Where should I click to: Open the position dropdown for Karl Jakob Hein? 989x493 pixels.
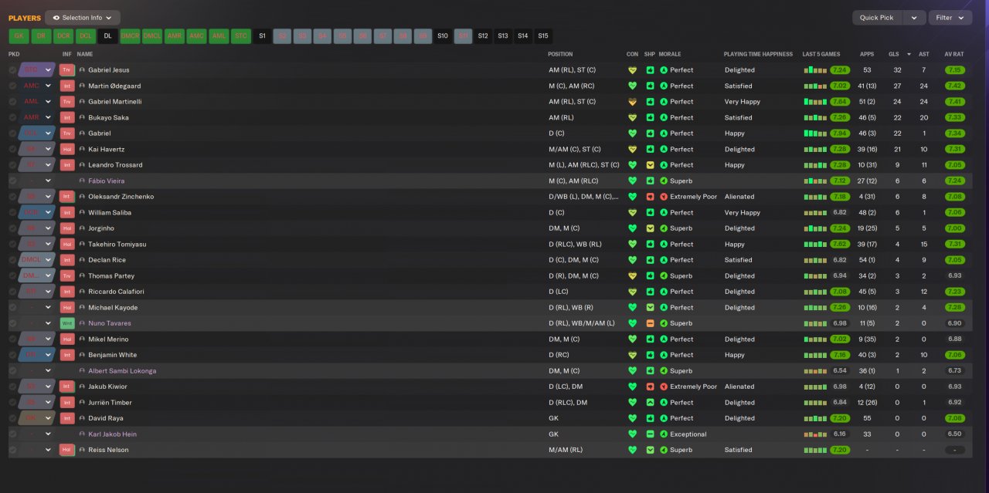click(37, 434)
